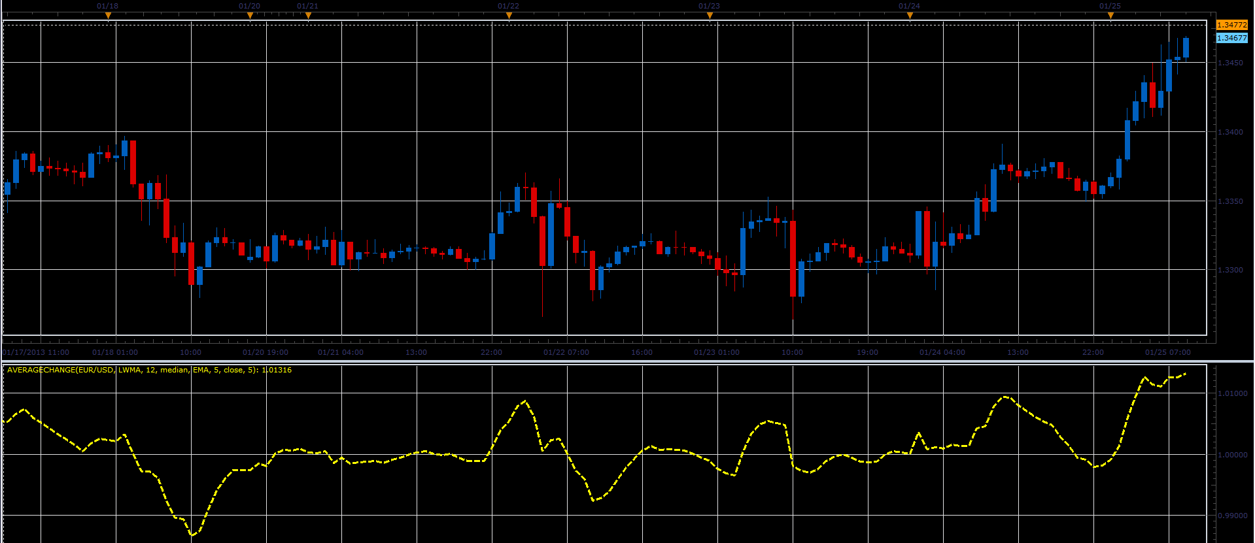Click the 0.99000 indicator axis label
The image size is (1255, 543).
tap(1232, 516)
